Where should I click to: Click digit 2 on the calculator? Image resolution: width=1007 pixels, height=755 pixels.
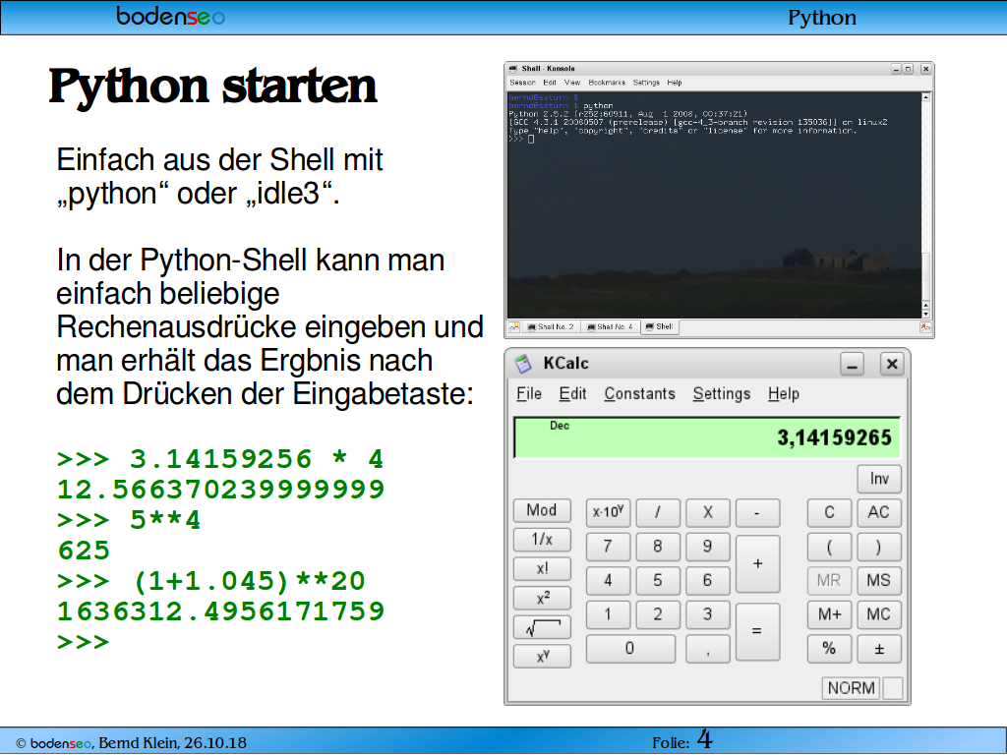tap(658, 614)
